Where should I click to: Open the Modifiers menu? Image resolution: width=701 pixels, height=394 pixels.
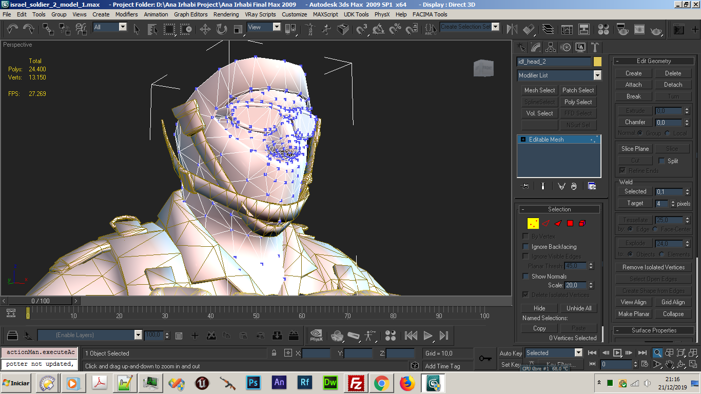tap(126, 14)
